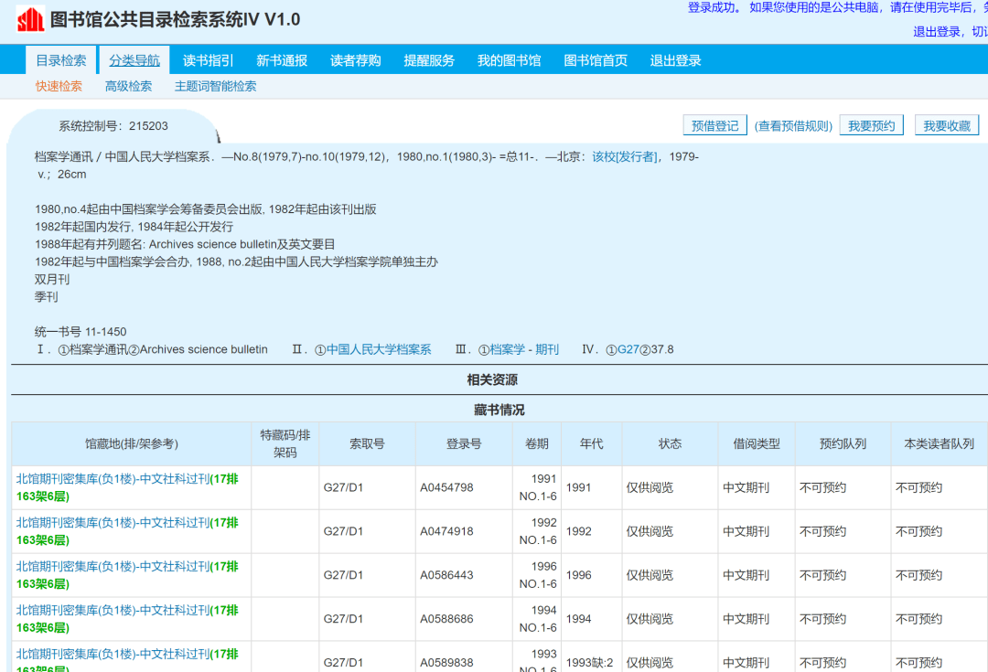Open the 该校[发行者] publisher link
The image size is (988, 672).
pos(625,157)
